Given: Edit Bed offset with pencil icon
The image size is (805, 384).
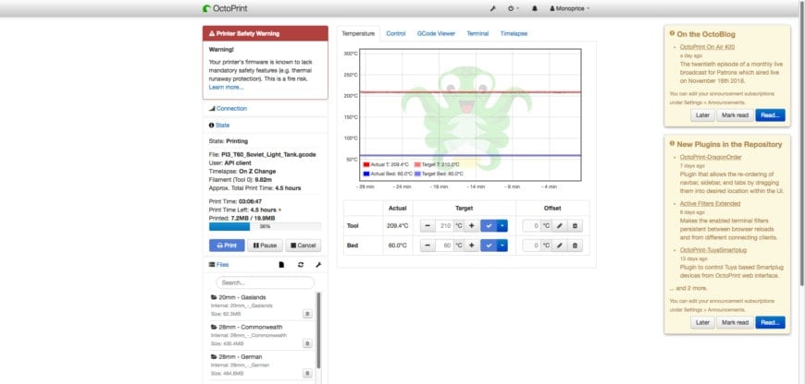Looking at the screenshot, I should tap(559, 246).
